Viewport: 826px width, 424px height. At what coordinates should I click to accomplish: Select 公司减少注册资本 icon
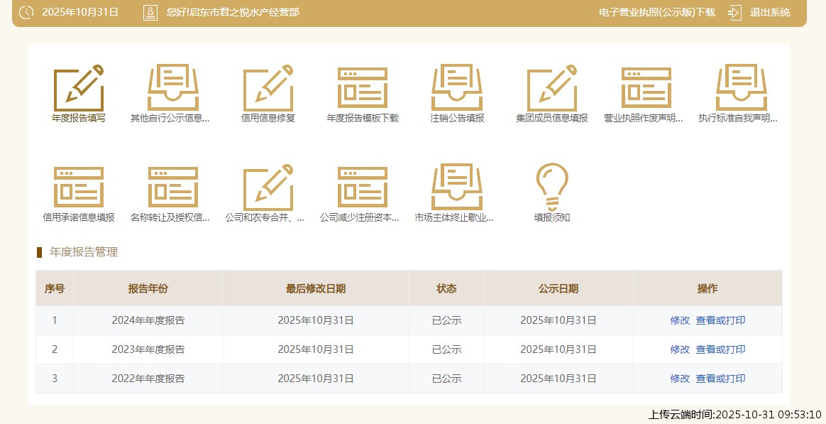(x=363, y=187)
